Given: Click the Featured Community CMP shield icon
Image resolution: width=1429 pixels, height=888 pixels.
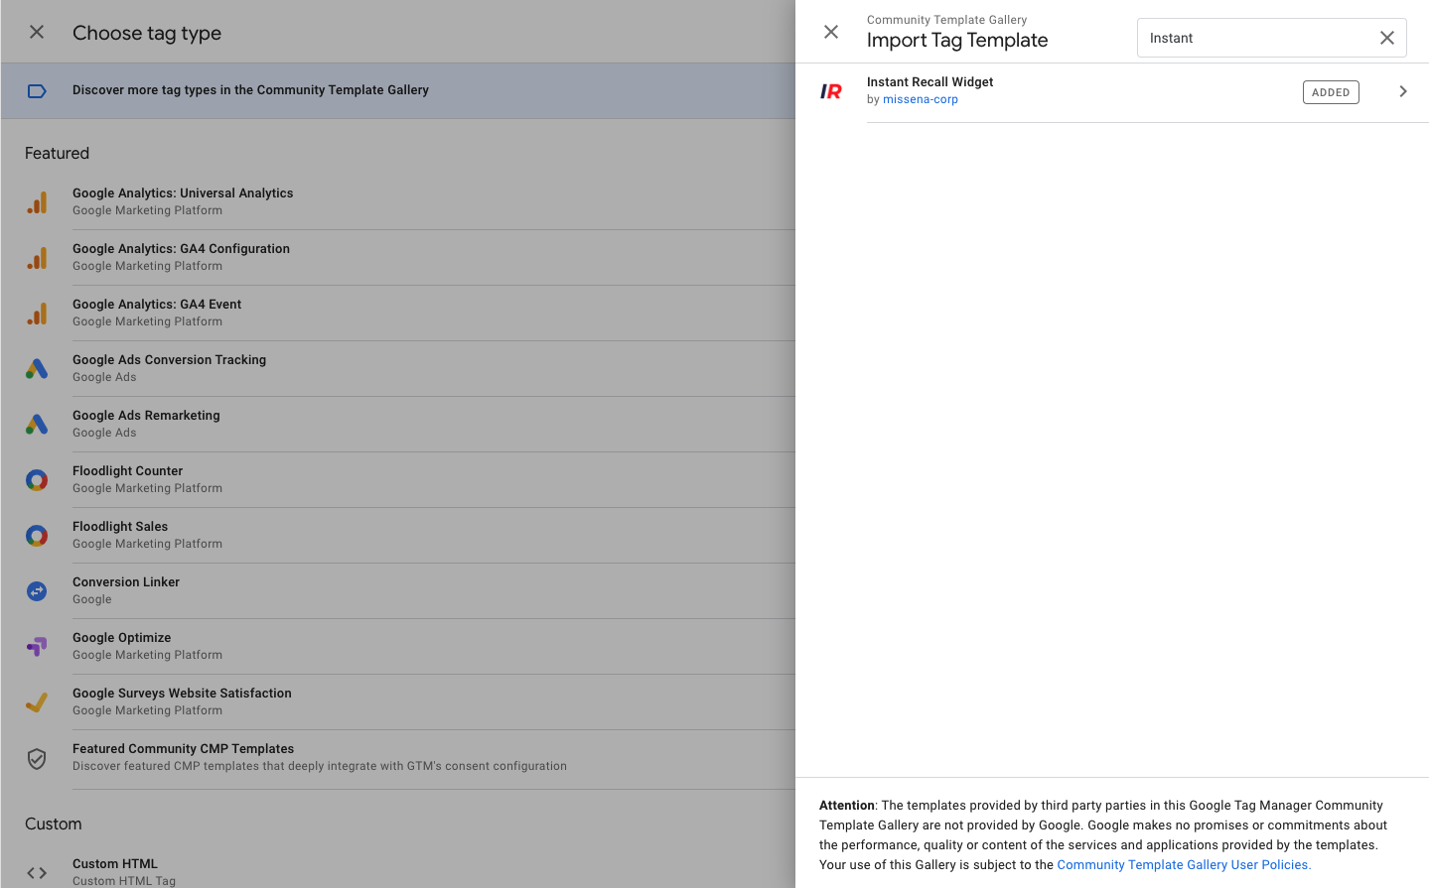Looking at the screenshot, I should 37,759.
